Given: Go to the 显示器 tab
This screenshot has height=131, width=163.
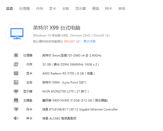Looking at the screenshot, I should (x=81, y=8).
